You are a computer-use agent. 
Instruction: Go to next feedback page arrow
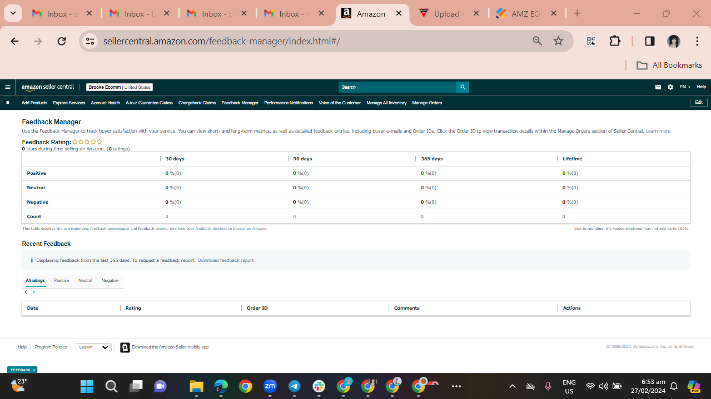tap(34, 292)
